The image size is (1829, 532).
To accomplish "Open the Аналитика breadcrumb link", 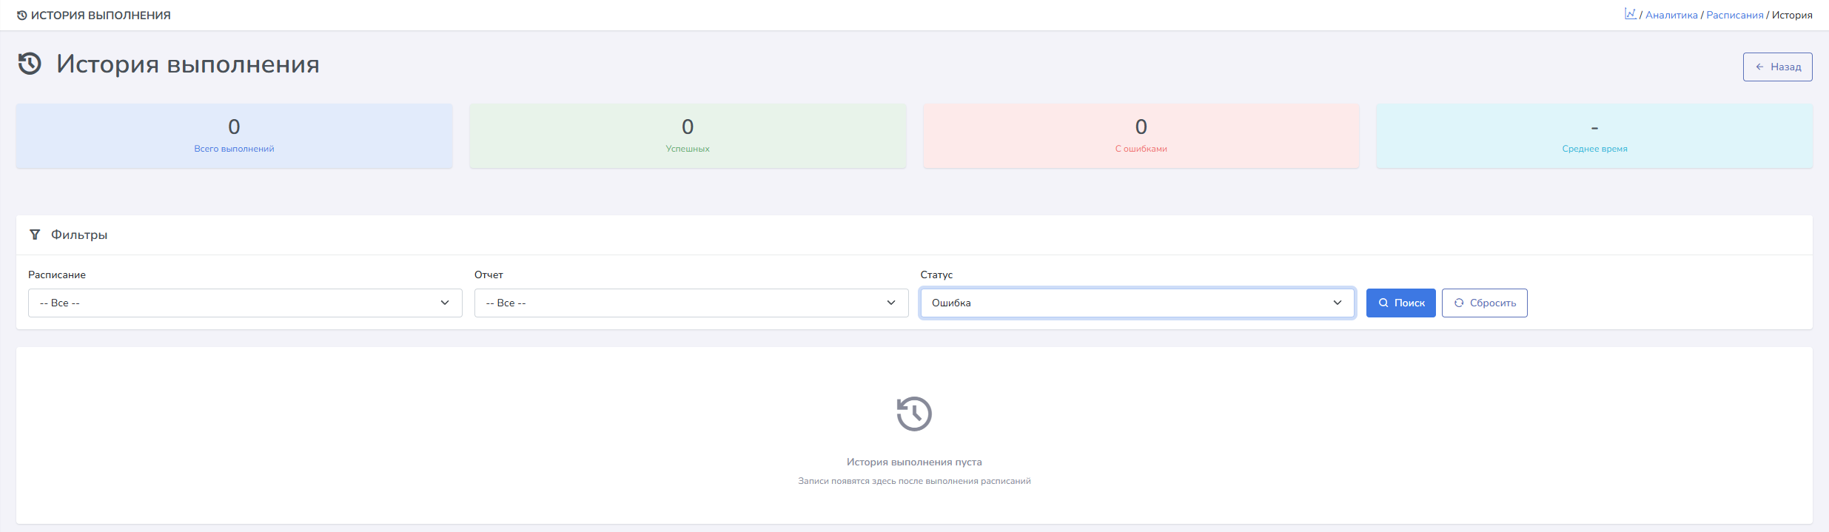I will (1671, 15).
